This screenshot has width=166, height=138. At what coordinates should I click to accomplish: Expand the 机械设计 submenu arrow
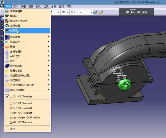tap(48, 41)
